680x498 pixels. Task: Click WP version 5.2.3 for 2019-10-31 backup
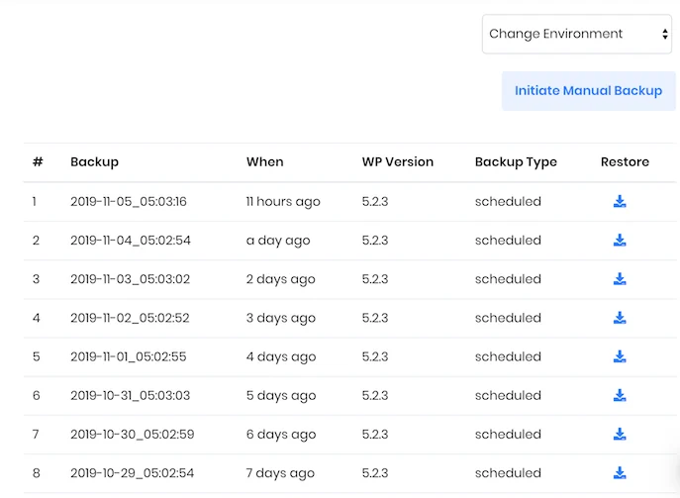point(375,396)
